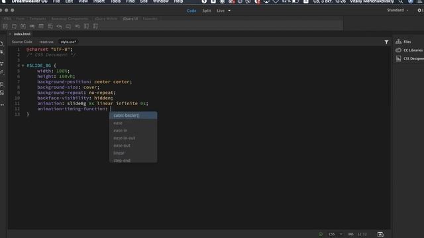The image size is (424, 238).
Task: Click the fifth jQuery UI insert icon
Action: tap(41, 26)
